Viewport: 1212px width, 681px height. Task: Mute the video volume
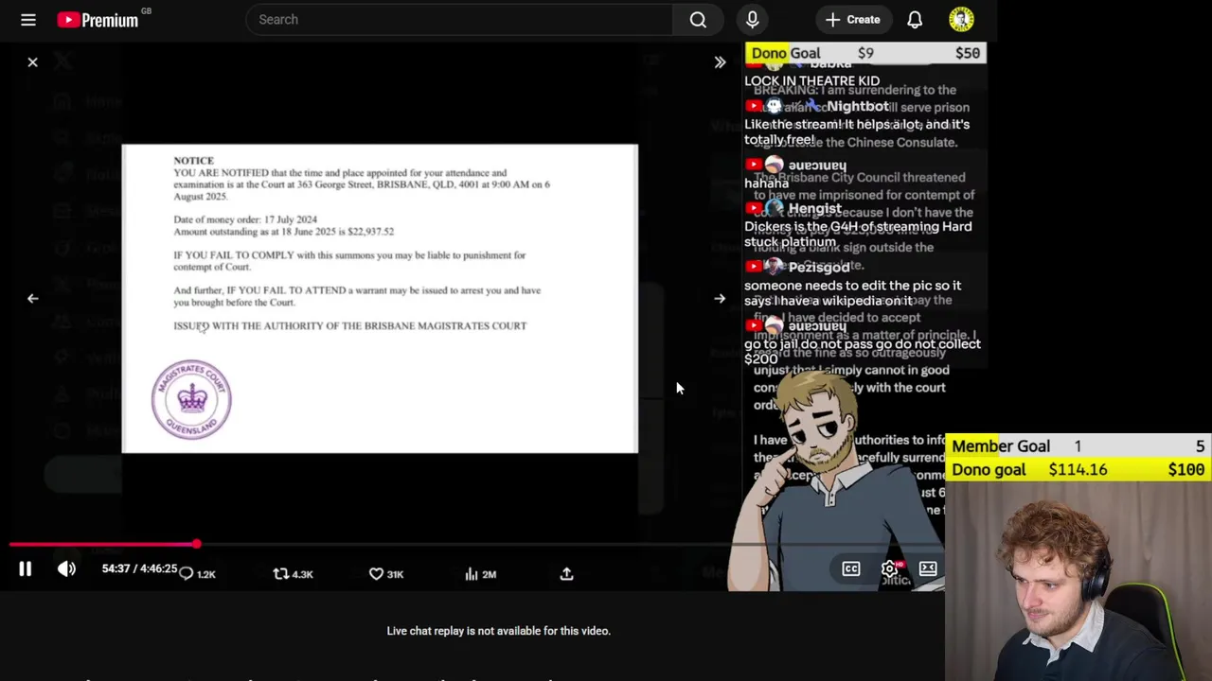66,568
